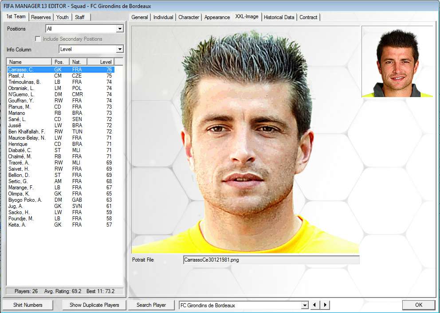The width and height of the screenshot is (440, 313).
Task: Toggle Include Secondary Positions checkbox
Action: coord(38,39)
